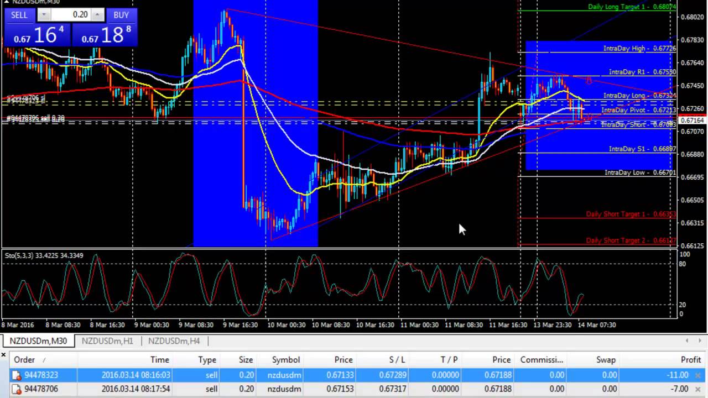
Task: Click the 0.67188 ask price panel
Action: point(105,35)
